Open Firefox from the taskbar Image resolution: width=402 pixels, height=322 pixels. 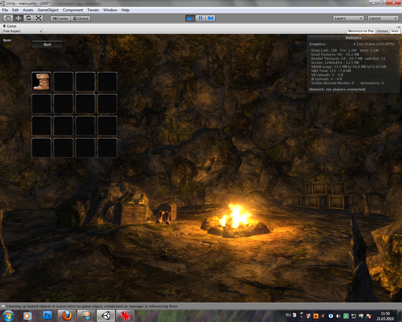tap(67, 315)
